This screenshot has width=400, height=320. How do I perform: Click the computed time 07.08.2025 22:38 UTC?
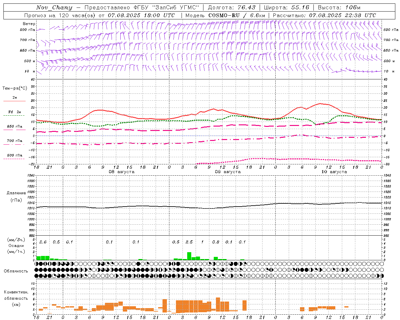point(342,15)
